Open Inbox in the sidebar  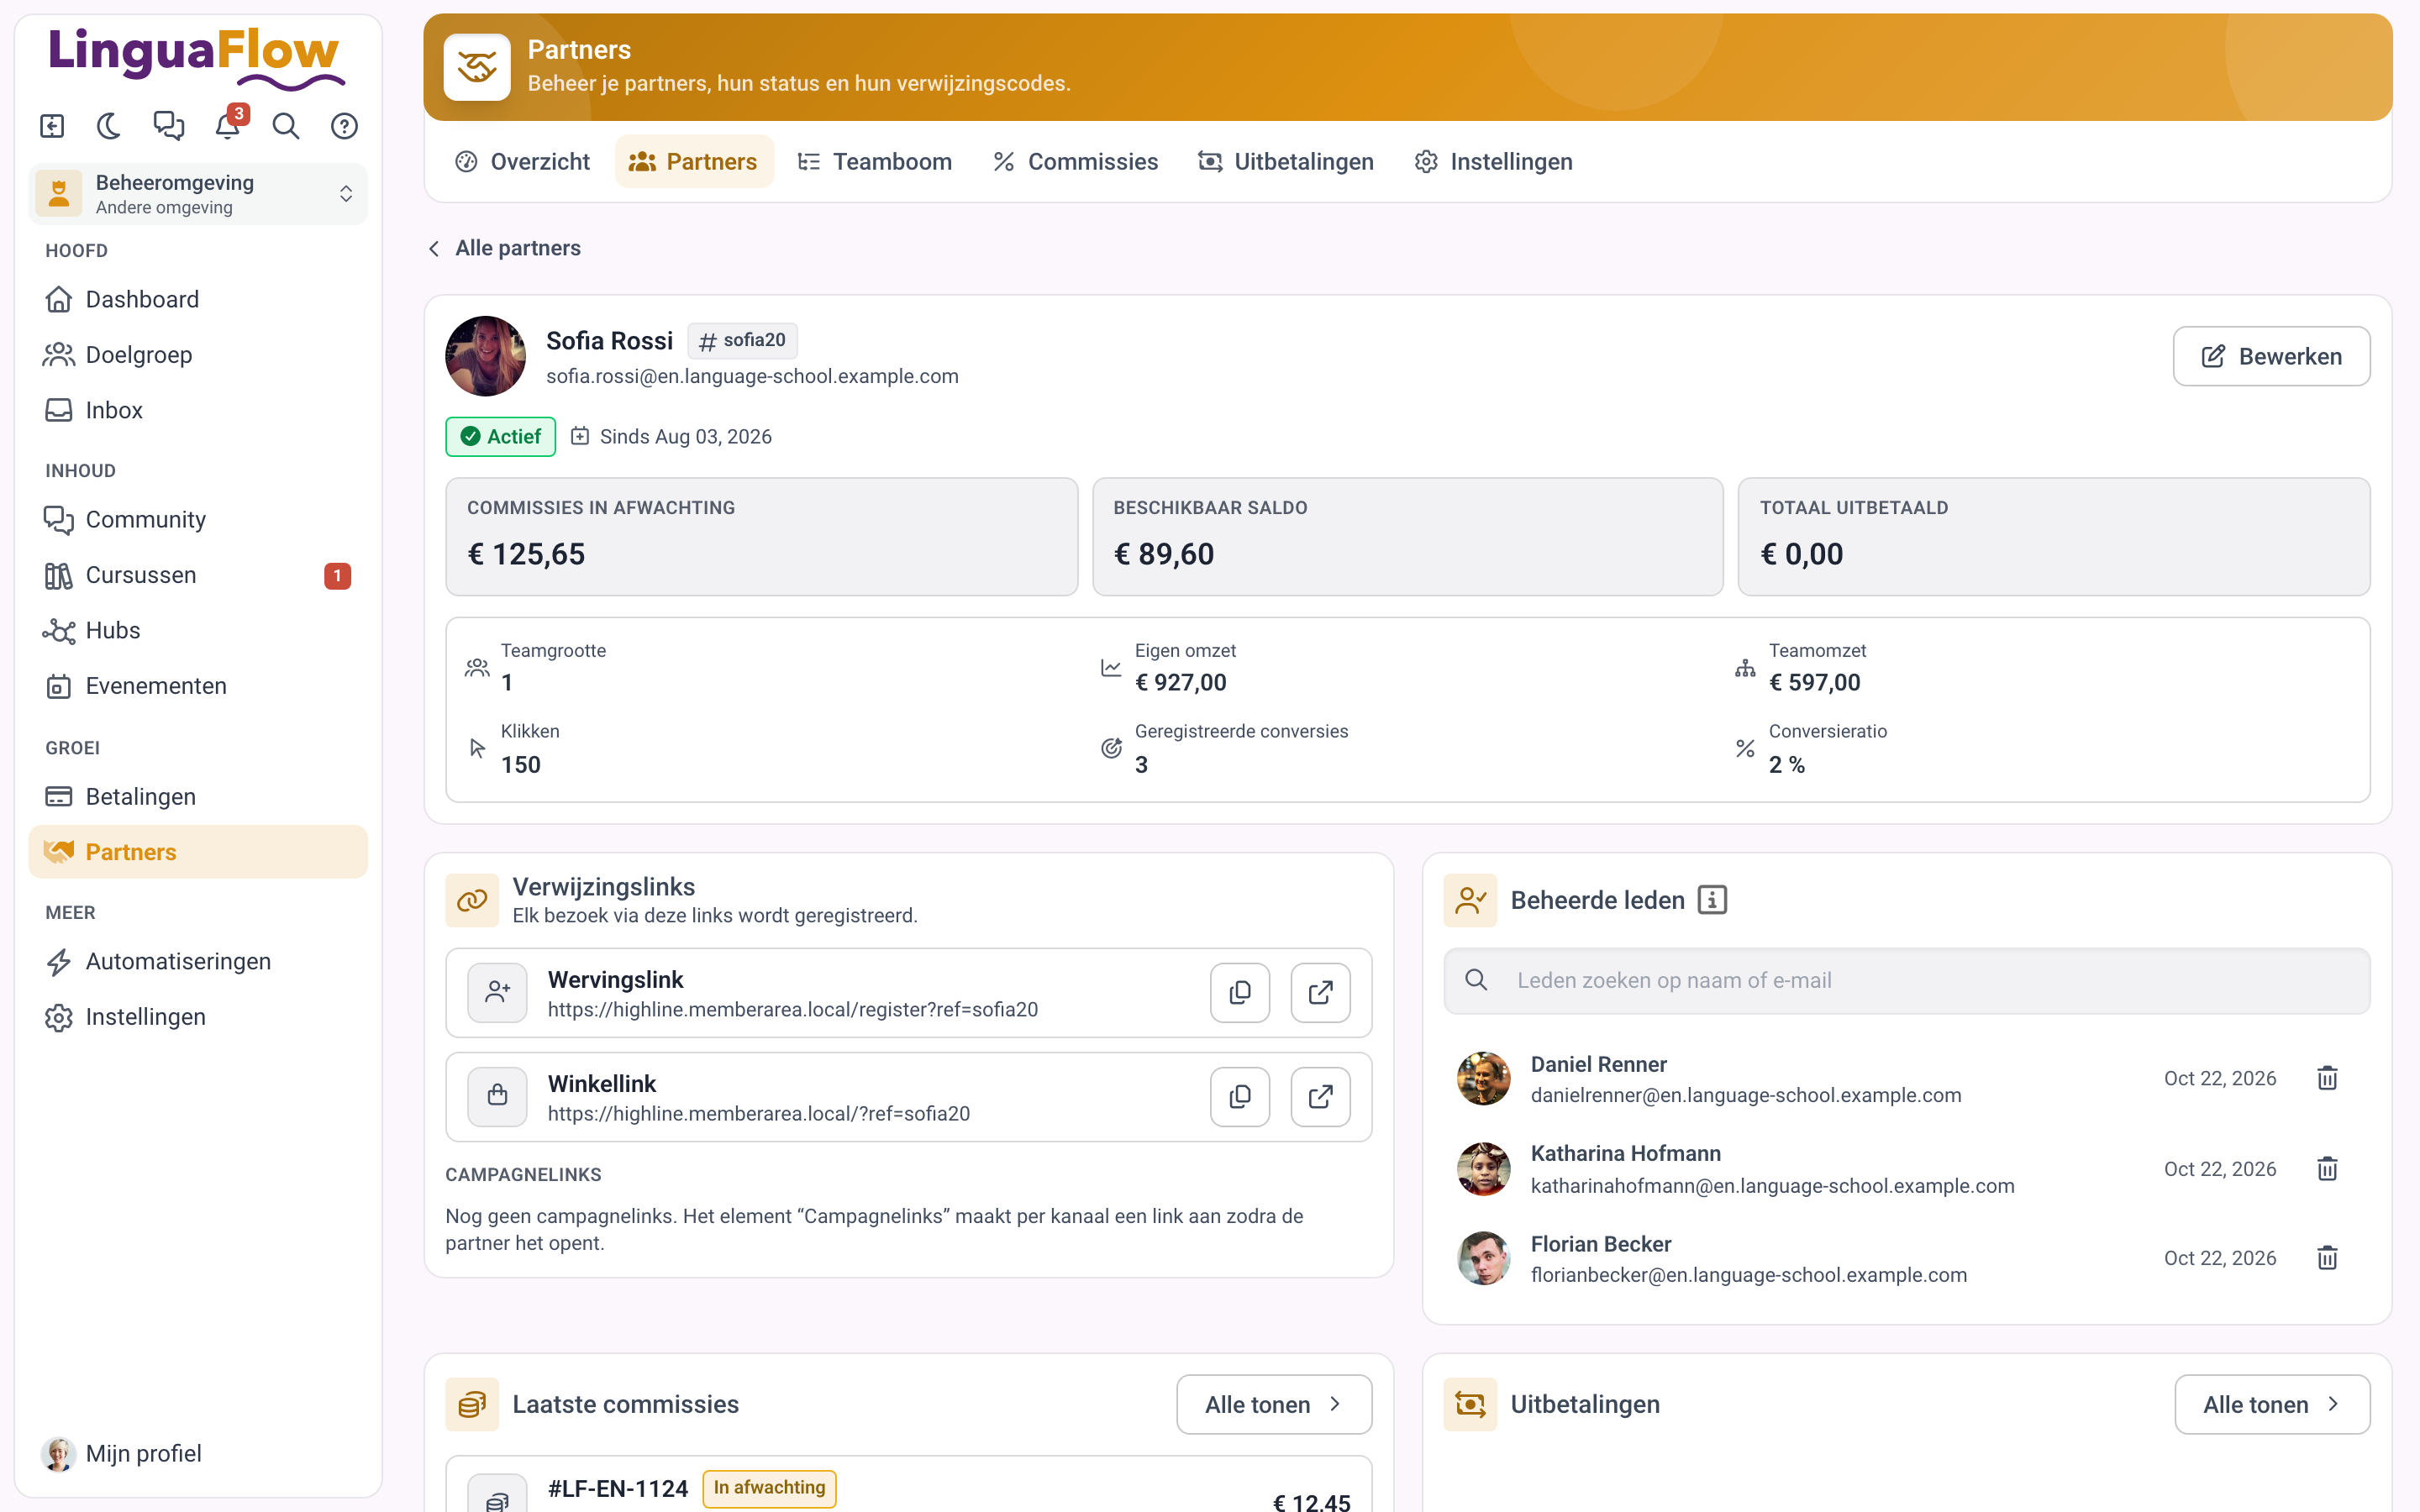[198, 410]
